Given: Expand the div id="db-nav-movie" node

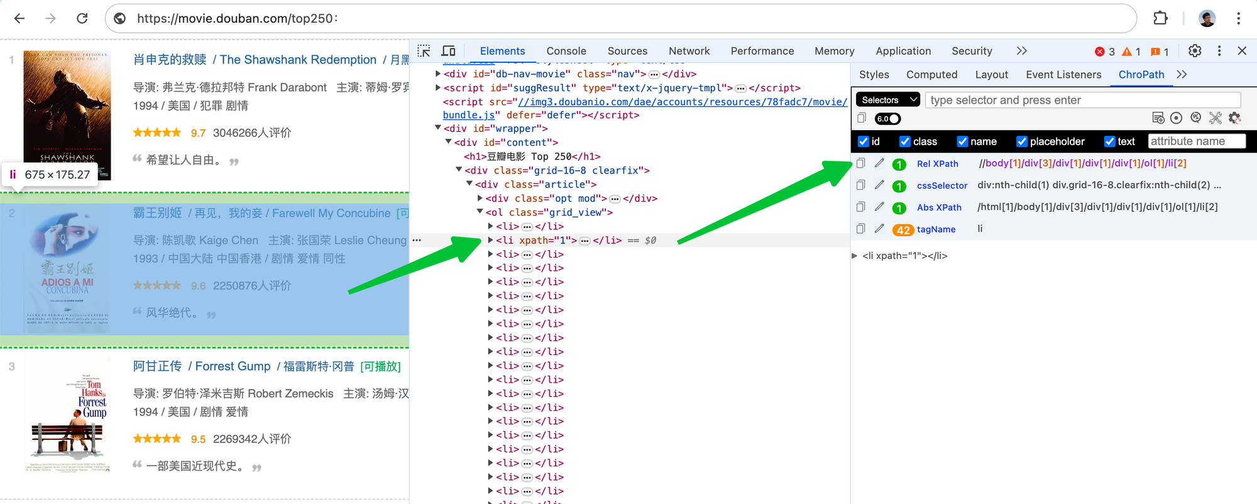Looking at the screenshot, I should [x=438, y=74].
